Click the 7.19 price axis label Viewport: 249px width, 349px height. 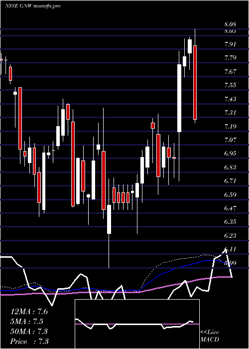tap(230, 127)
